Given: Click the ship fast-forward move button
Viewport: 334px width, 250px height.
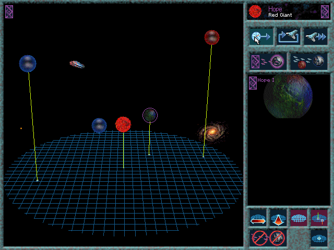Looking at the screenshot, I should pos(315,37).
